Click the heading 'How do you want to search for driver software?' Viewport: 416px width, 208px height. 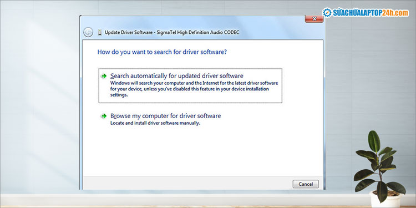point(162,52)
